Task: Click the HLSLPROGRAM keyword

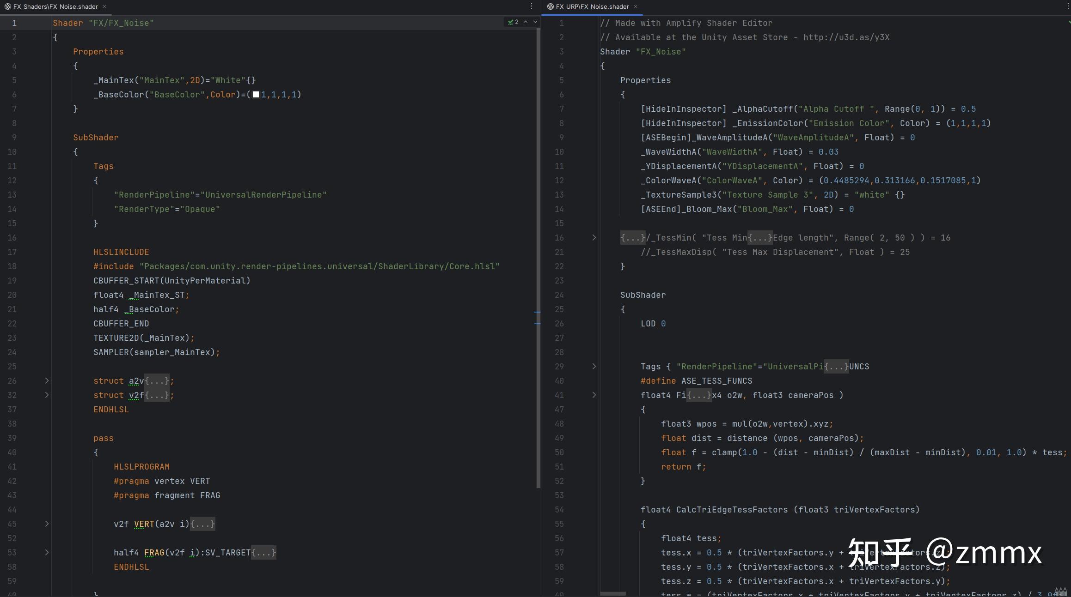Action: [141, 467]
